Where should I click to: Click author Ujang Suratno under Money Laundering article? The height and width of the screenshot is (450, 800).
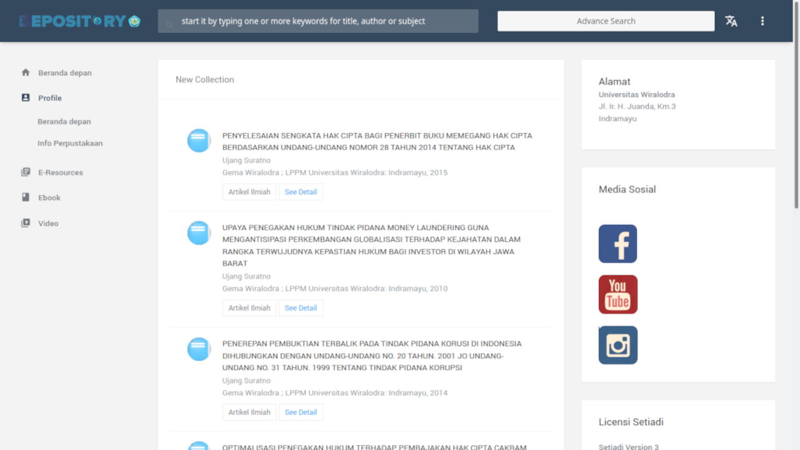tap(247, 276)
